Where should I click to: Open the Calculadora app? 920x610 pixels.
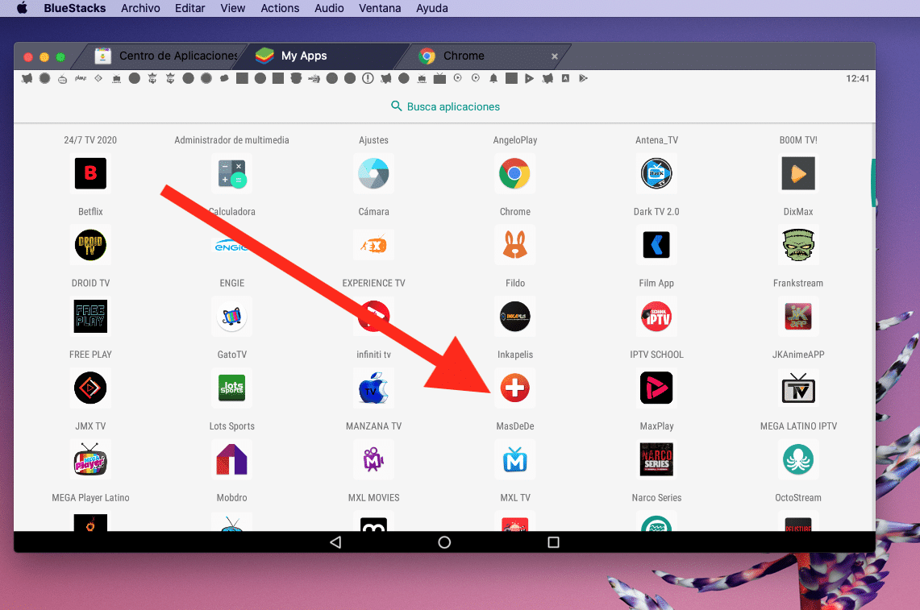pos(231,173)
